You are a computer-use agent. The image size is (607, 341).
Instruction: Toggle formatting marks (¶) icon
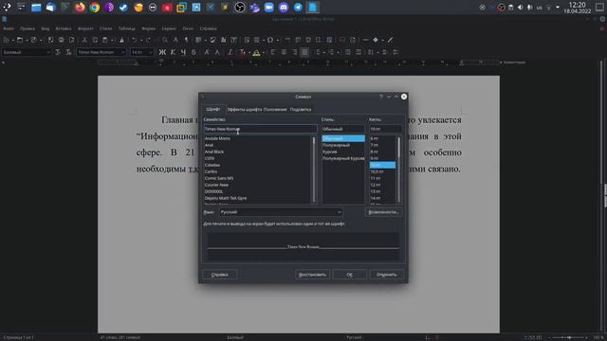(x=186, y=40)
